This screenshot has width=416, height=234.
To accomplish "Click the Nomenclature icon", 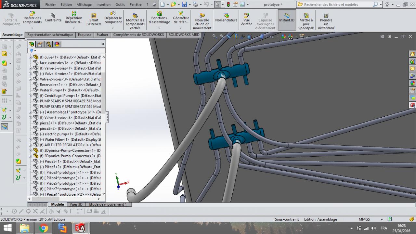I will pyautogui.click(x=226, y=18).
